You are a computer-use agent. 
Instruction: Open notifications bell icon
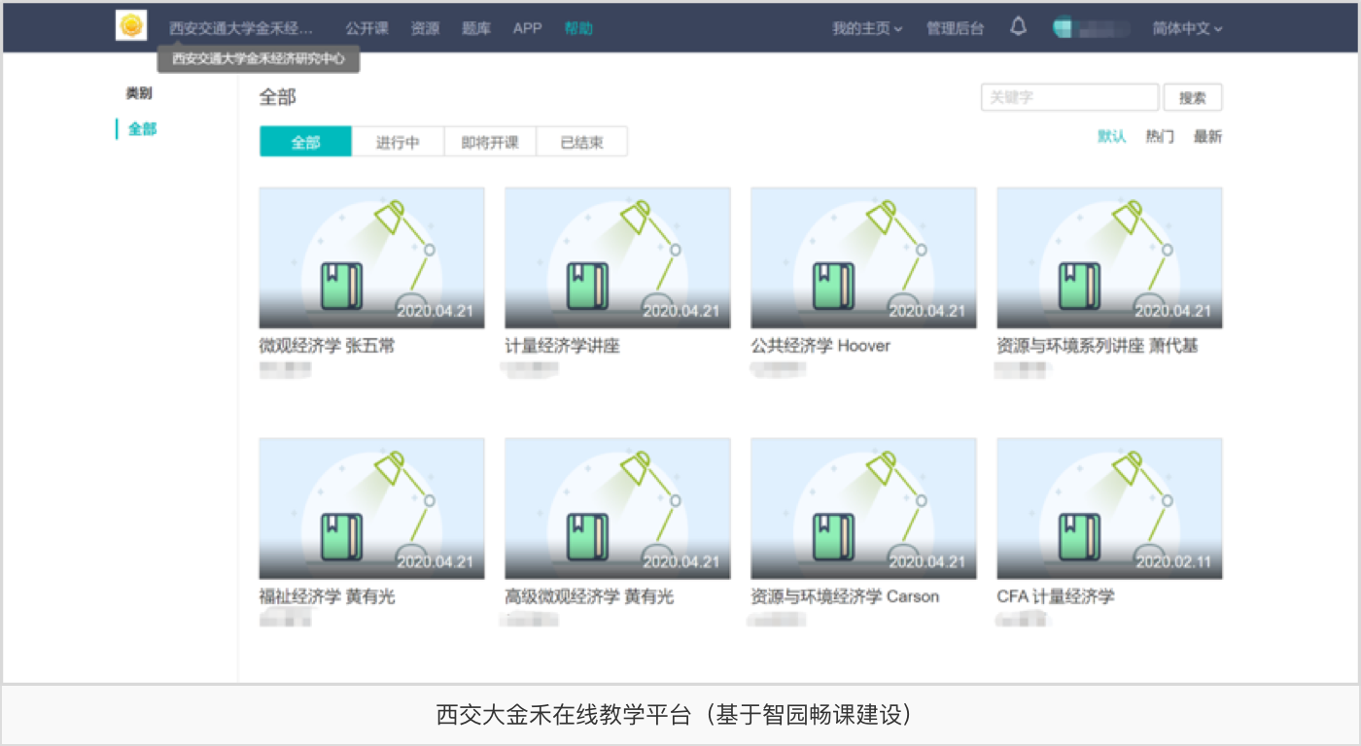[1018, 27]
